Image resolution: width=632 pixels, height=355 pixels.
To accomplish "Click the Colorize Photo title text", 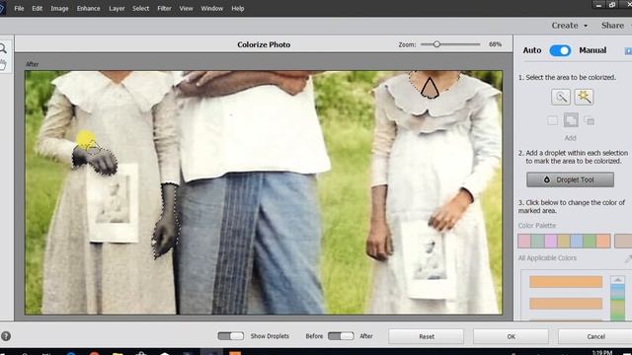I will click(264, 44).
